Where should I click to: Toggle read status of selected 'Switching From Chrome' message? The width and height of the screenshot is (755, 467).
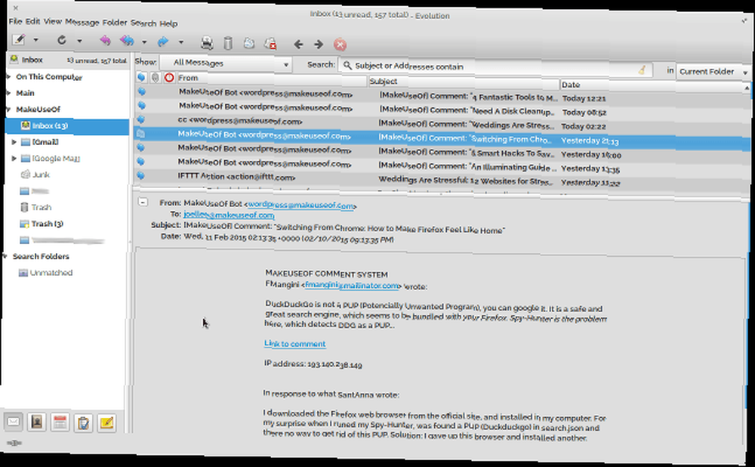141,133
